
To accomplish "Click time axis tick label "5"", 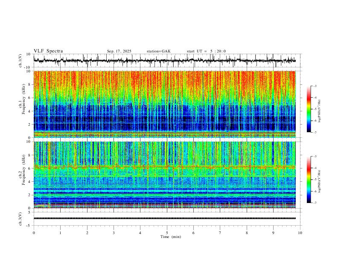I will pyautogui.click(x=167, y=233).
